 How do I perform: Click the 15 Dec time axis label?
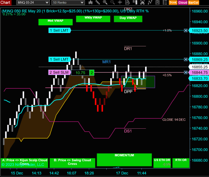coord(17,173)
